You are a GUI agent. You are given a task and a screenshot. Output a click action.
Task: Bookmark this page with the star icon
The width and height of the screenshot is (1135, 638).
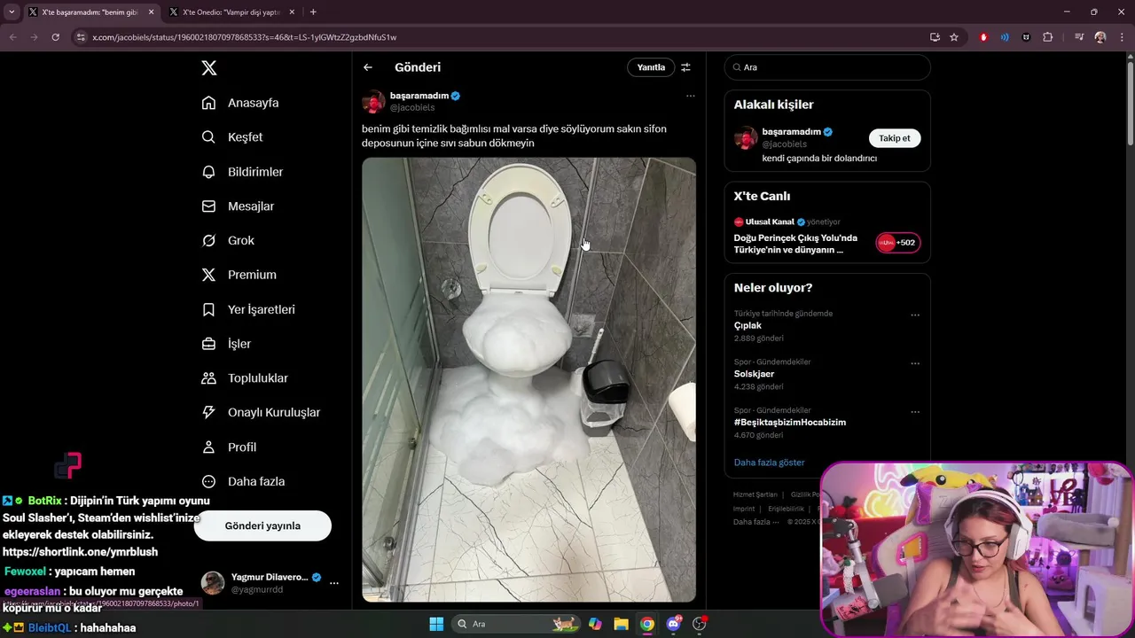point(954,37)
